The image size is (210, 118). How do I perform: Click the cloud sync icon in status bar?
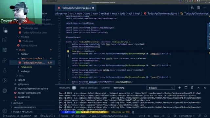(x=36, y=116)
